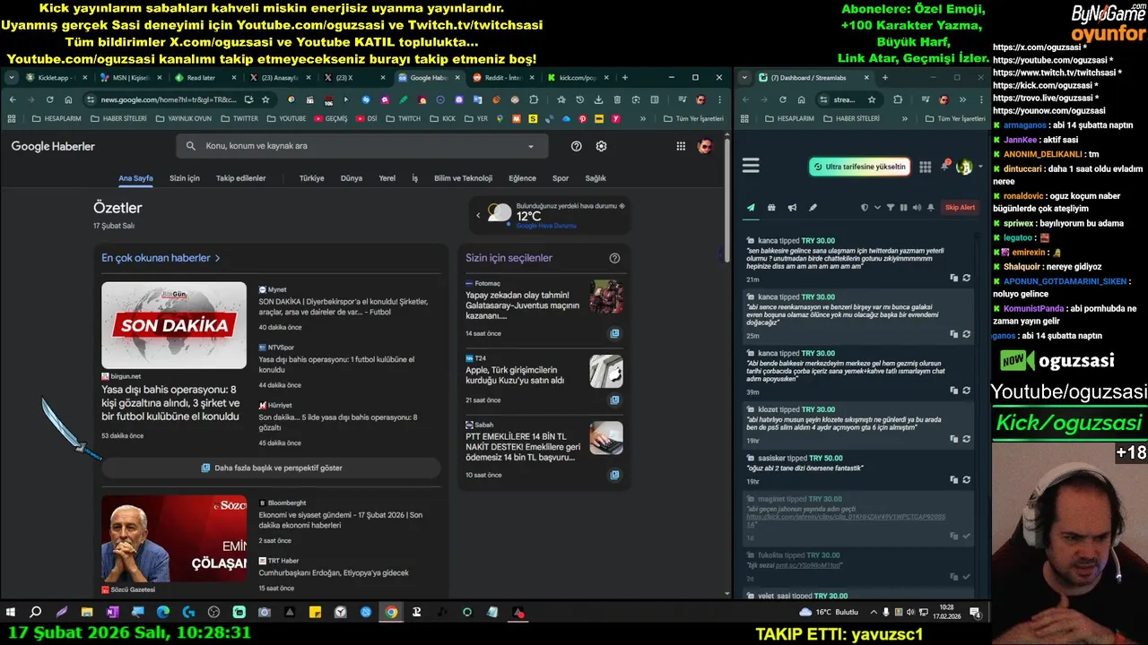Open Takip edilenler tab
Image resolution: width=1148 pixels, height=645 pixels.
pos(240,178)
